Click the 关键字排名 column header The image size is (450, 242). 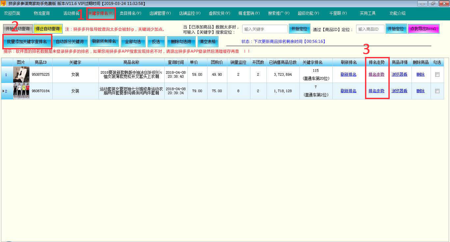316,62
